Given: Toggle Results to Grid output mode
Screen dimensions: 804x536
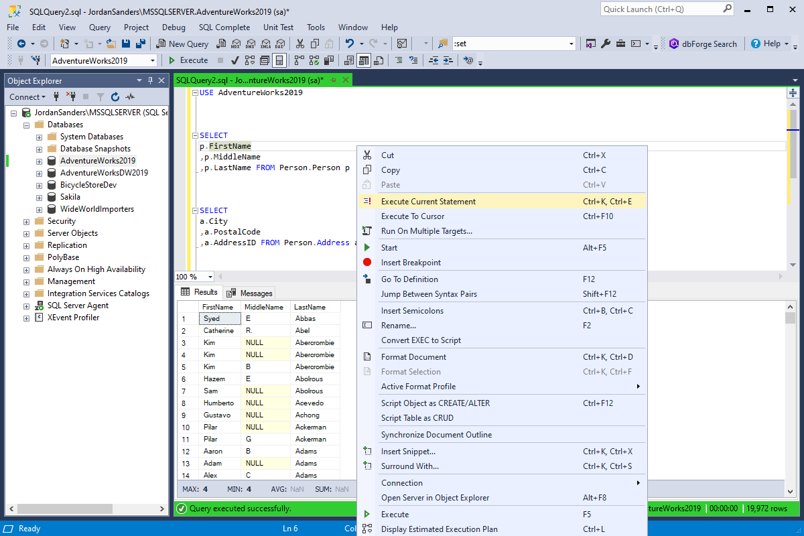Looking at the screenshot, I should (364, 60).
